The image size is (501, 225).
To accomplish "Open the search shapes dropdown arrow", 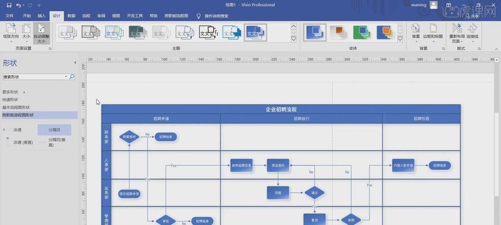I will [66, 77].
